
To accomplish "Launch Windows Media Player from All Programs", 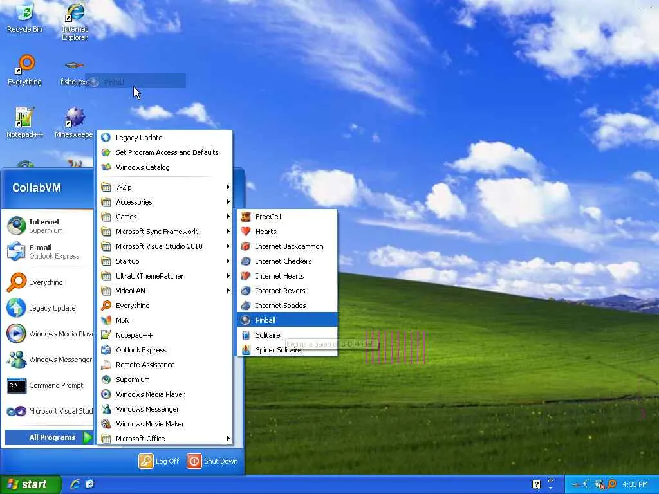I will coord(165,394).
